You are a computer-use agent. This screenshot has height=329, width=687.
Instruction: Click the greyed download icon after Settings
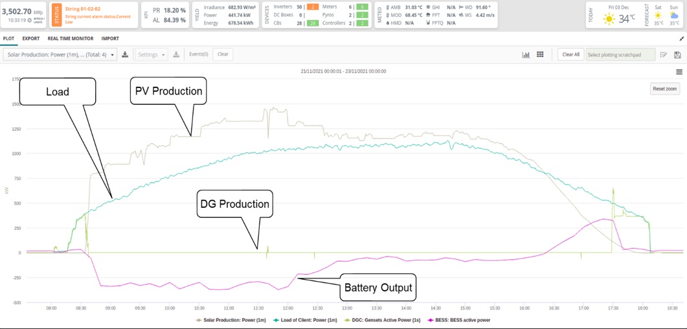pyautogui.click(x=176, y=55)
